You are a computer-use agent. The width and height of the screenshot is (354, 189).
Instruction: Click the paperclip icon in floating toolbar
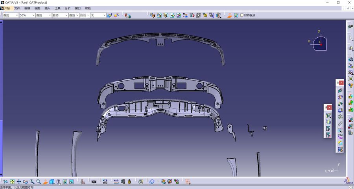(x=340, y=124)
